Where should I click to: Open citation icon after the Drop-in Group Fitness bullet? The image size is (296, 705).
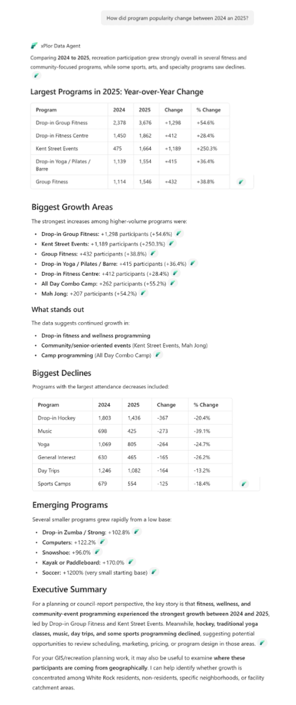click(x=179, y=234)
